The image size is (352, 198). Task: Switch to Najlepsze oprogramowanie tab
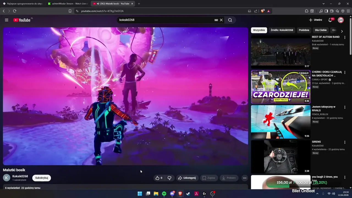tap(23, 4)
